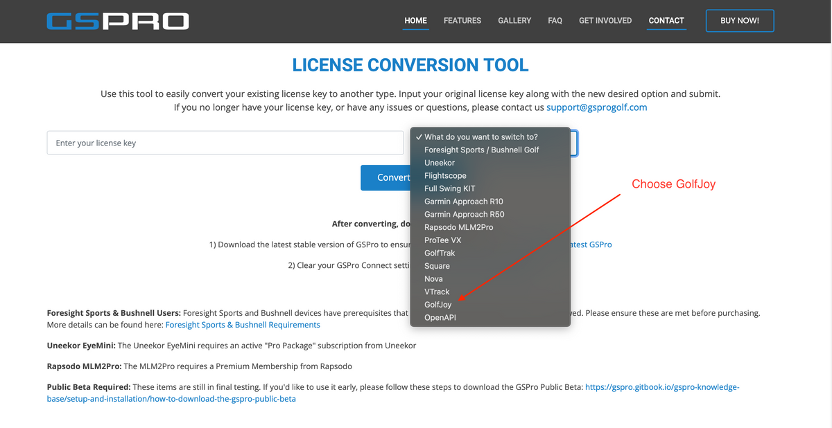Click the license key input field
832x428 pixels.
(225, 143)
